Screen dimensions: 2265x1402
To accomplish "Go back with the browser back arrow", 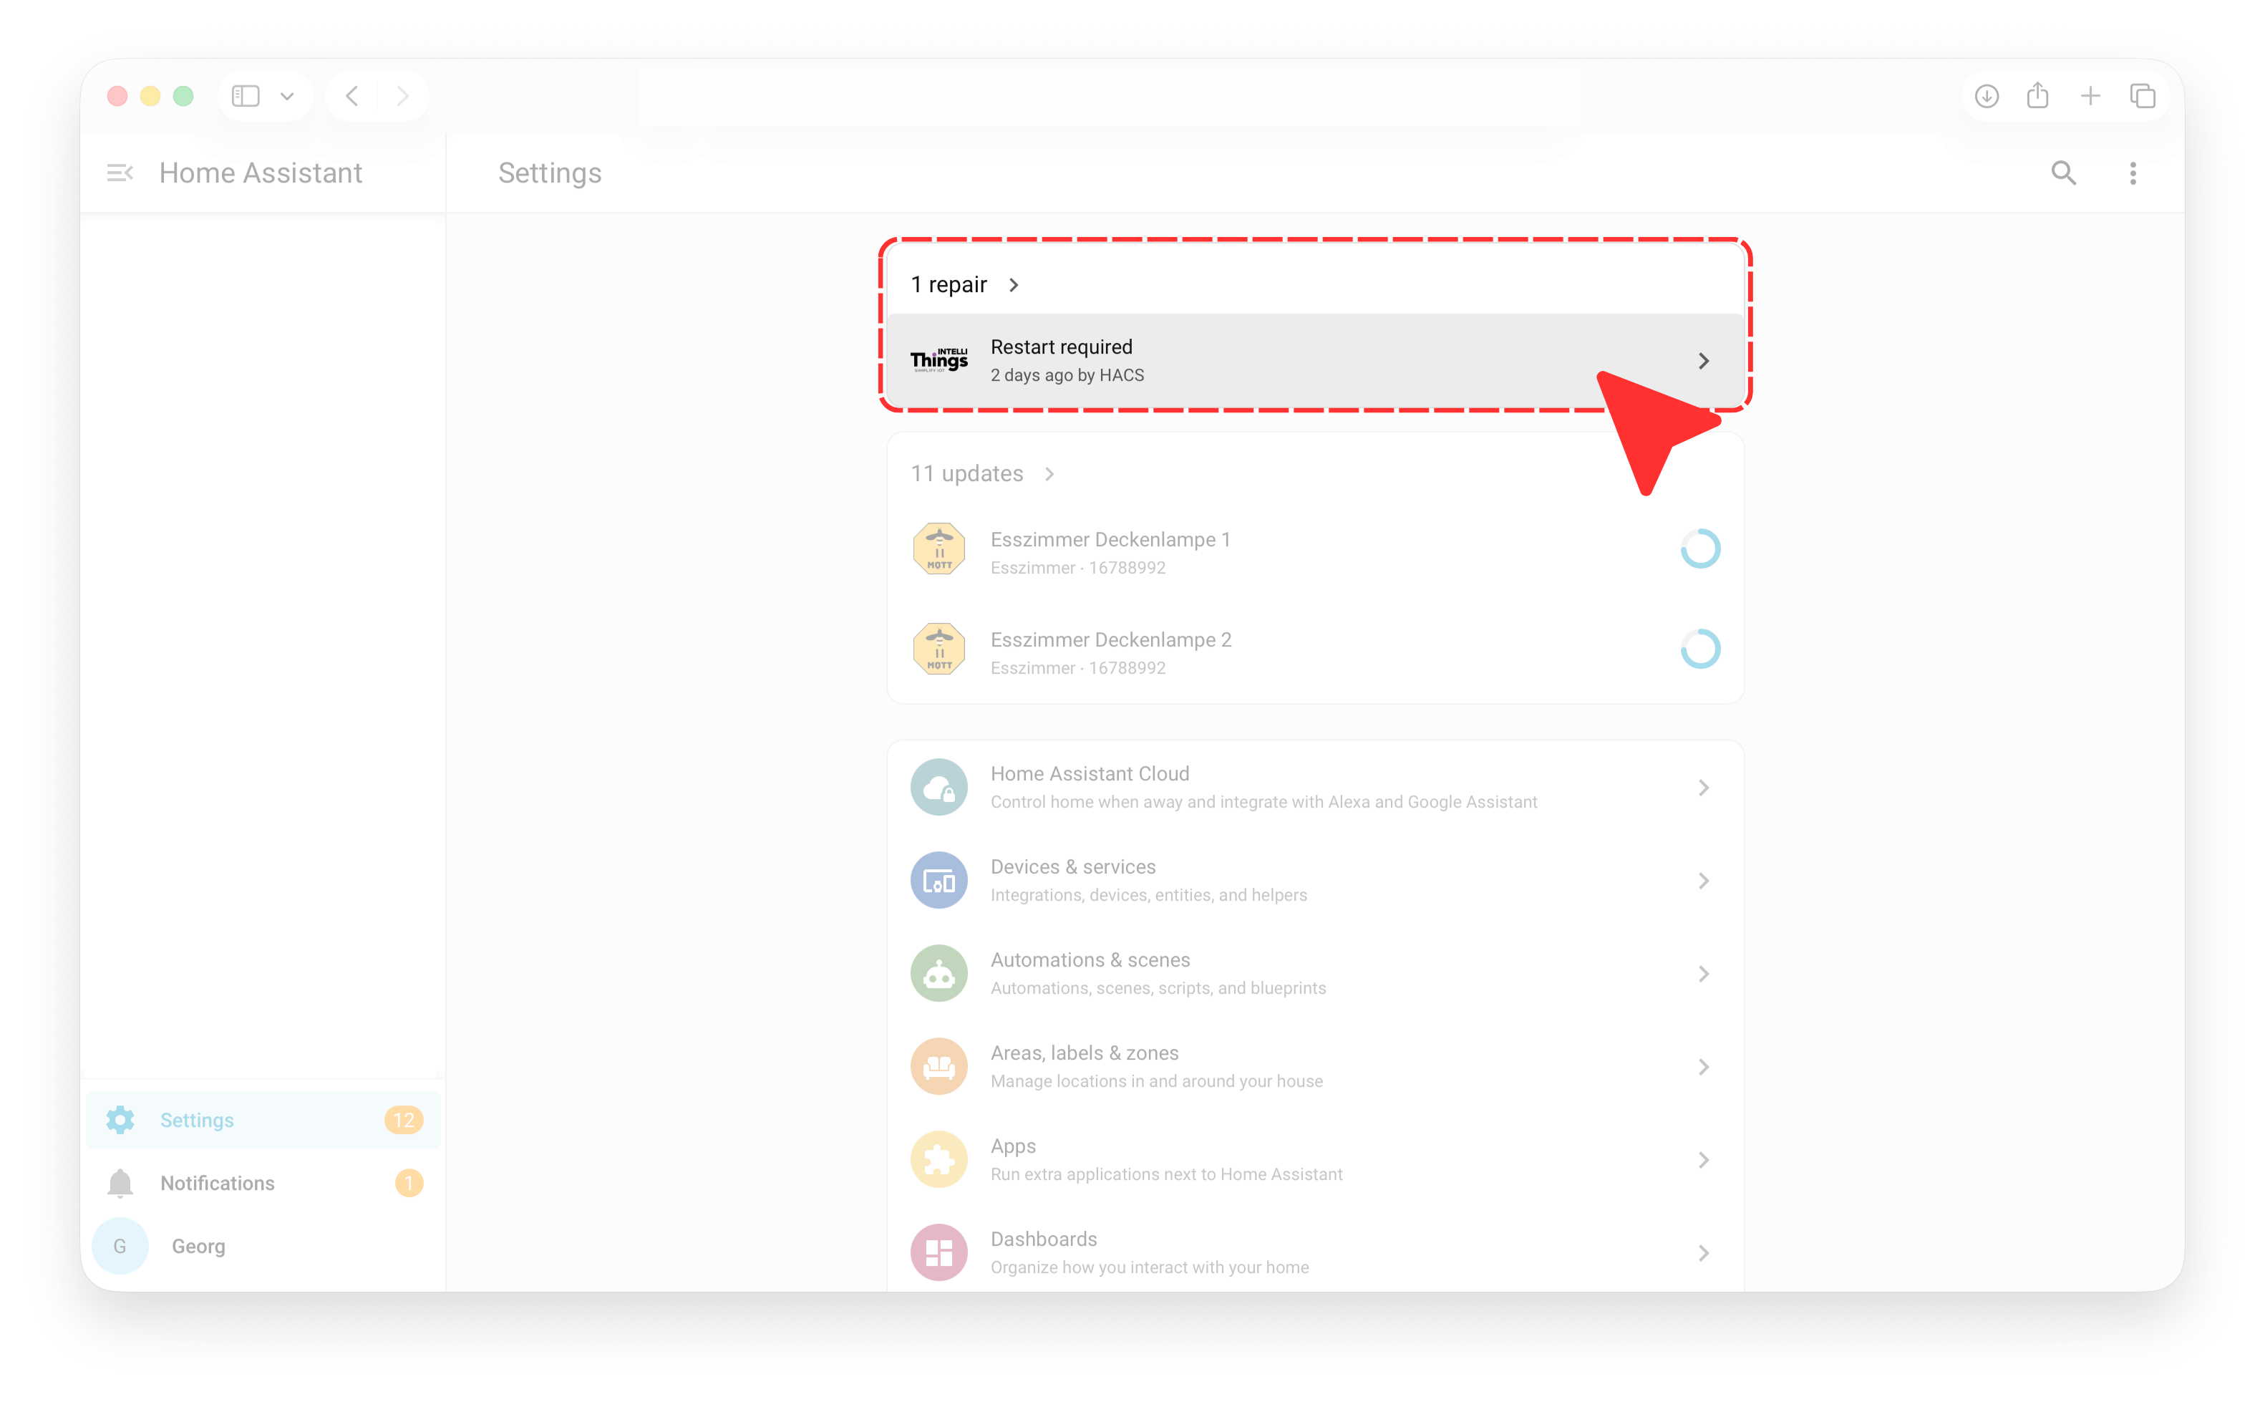I will tap(352, 97).
